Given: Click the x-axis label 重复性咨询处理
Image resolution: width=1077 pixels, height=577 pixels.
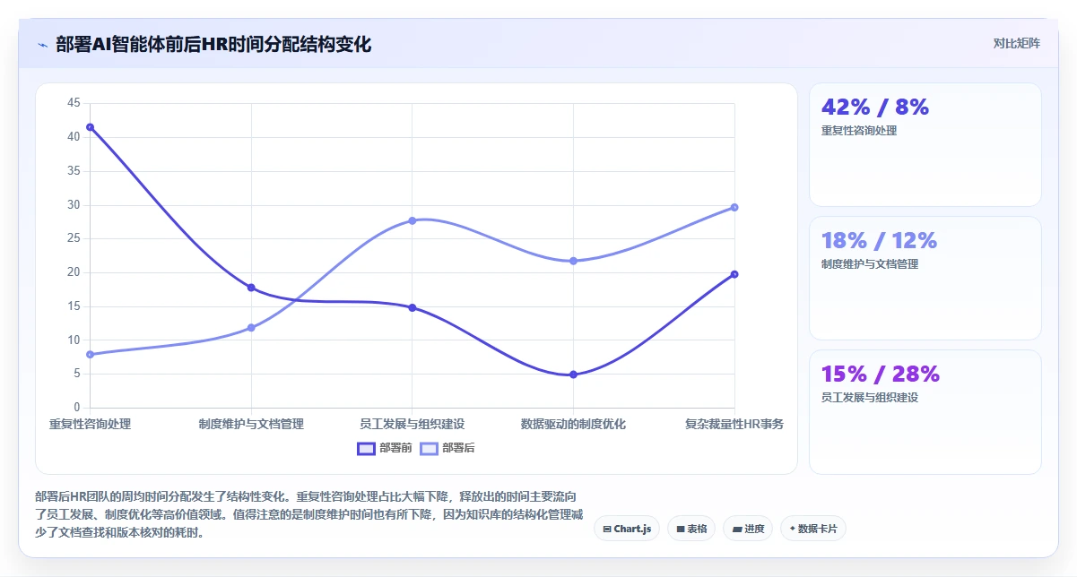Looking at the screenshot, I should 90,424.
